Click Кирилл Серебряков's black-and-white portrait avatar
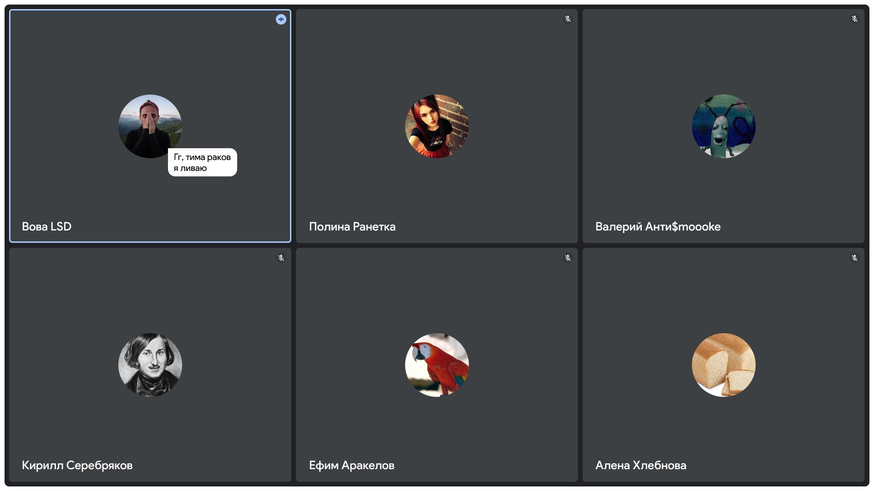The height and width of the screenshot is (491, 874). click(x=150, y=365)
